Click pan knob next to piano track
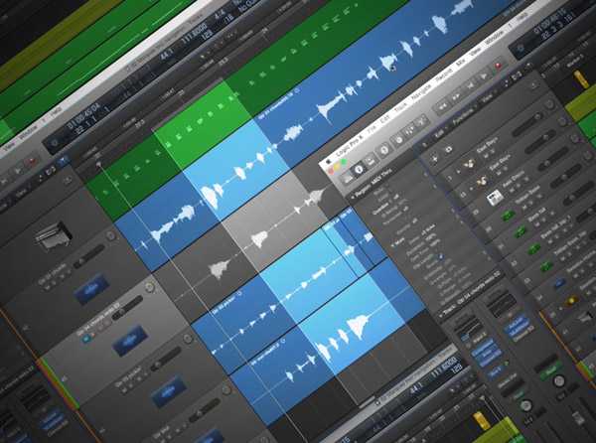The height and width of the screenshot is (443, 596). [111, 236]
